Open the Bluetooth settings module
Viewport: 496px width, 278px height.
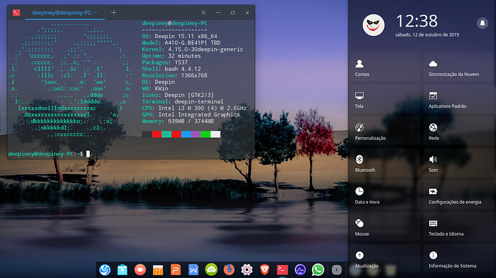click(385, 164)
